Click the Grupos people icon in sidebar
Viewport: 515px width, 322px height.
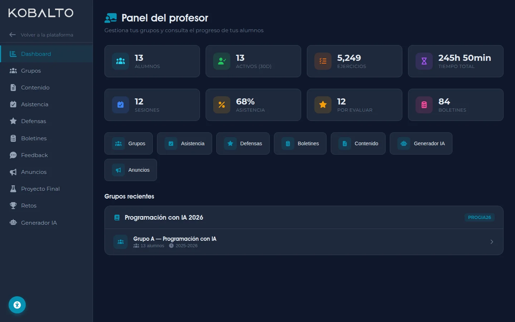click(x=13, y=71)
